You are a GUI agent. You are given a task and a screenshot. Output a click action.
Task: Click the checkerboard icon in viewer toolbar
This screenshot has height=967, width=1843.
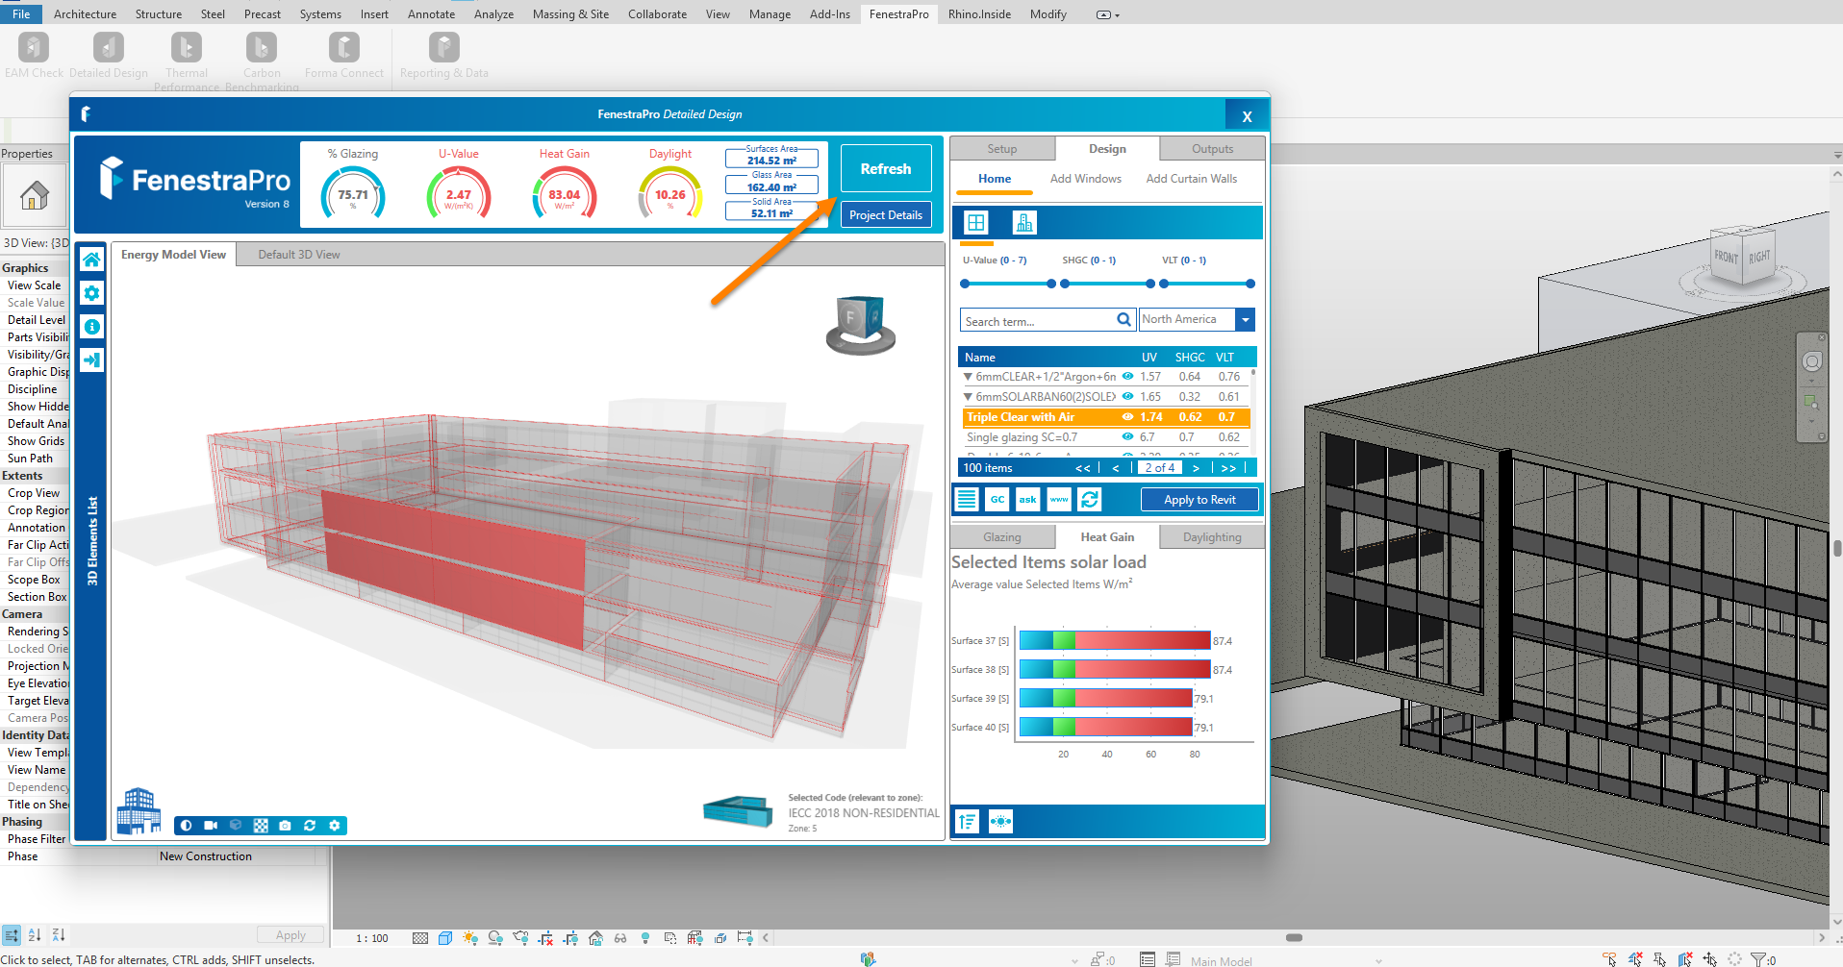(261, 826)
